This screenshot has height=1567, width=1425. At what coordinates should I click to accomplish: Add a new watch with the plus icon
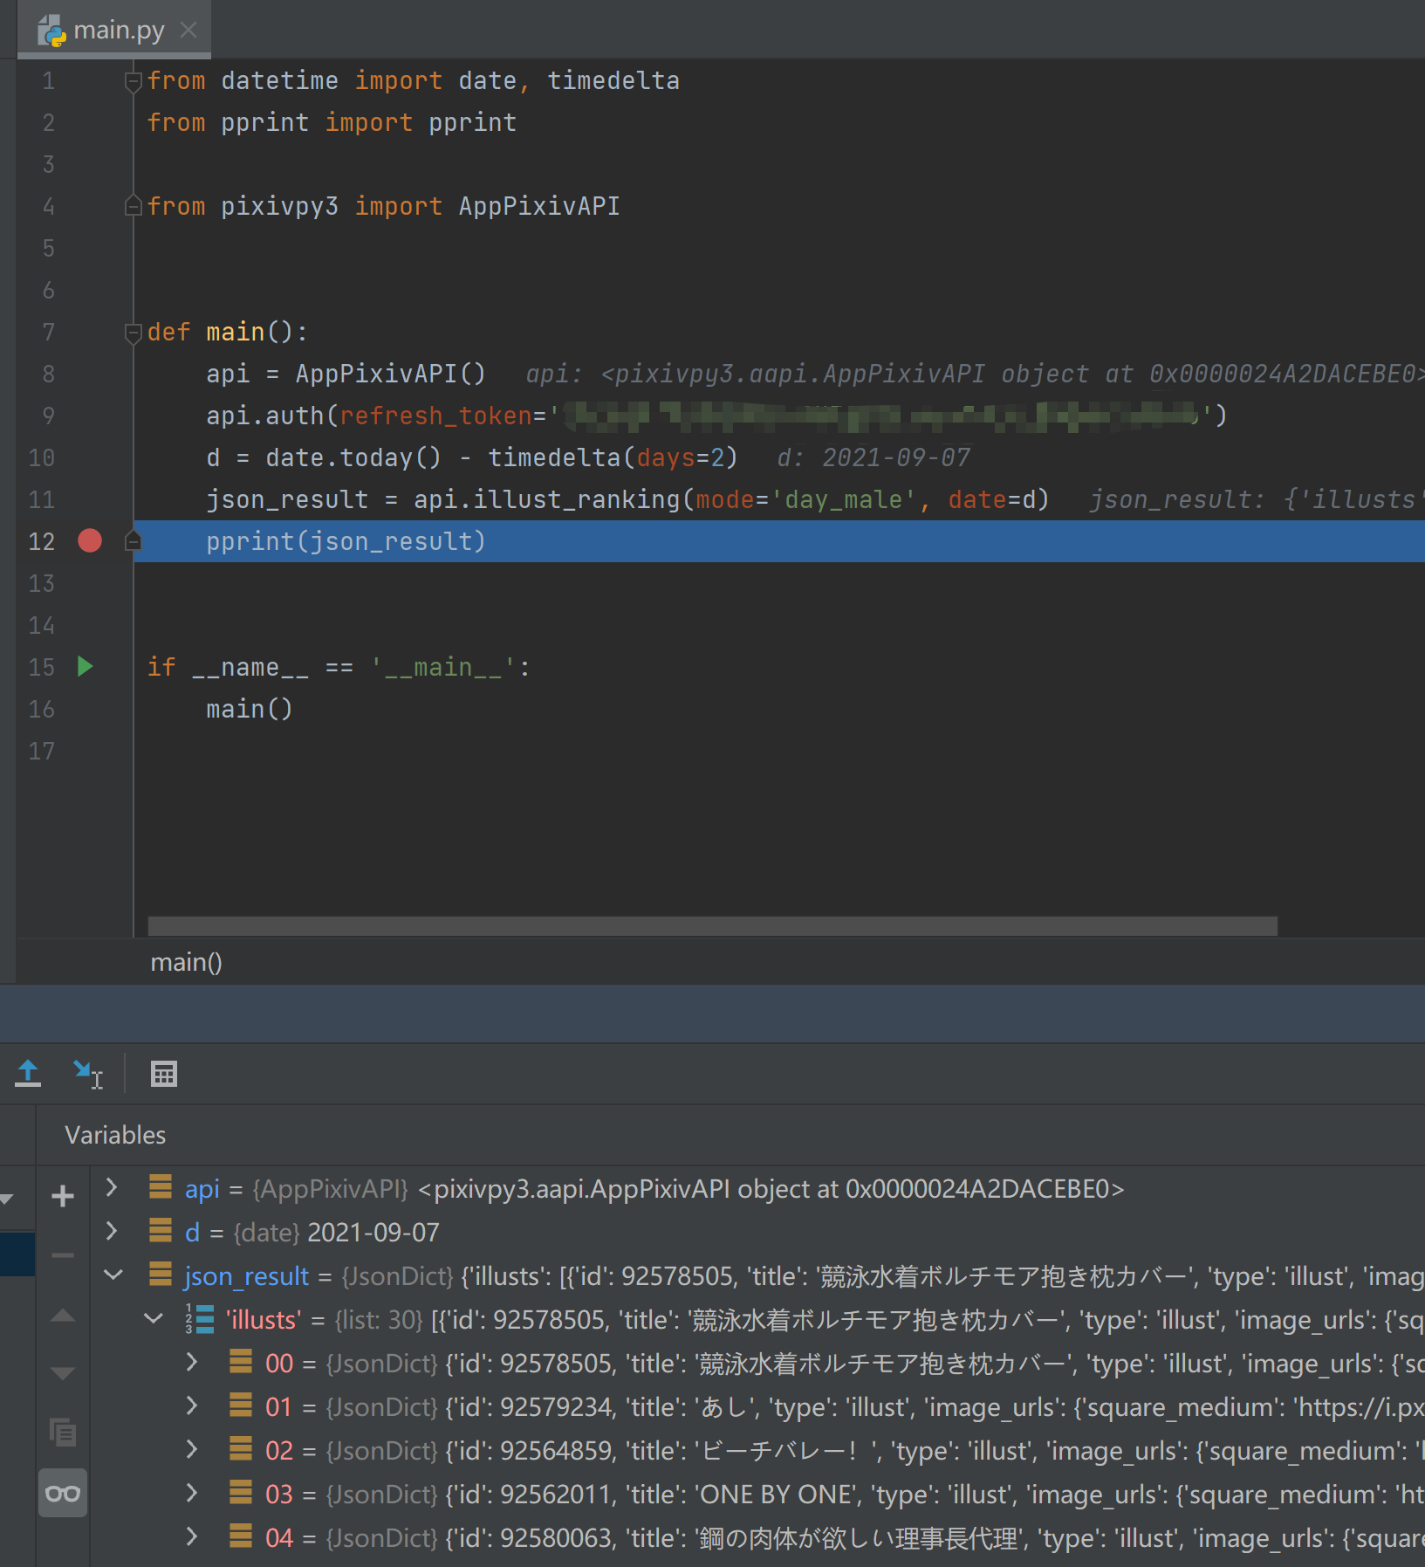(x=62, y=1196)
